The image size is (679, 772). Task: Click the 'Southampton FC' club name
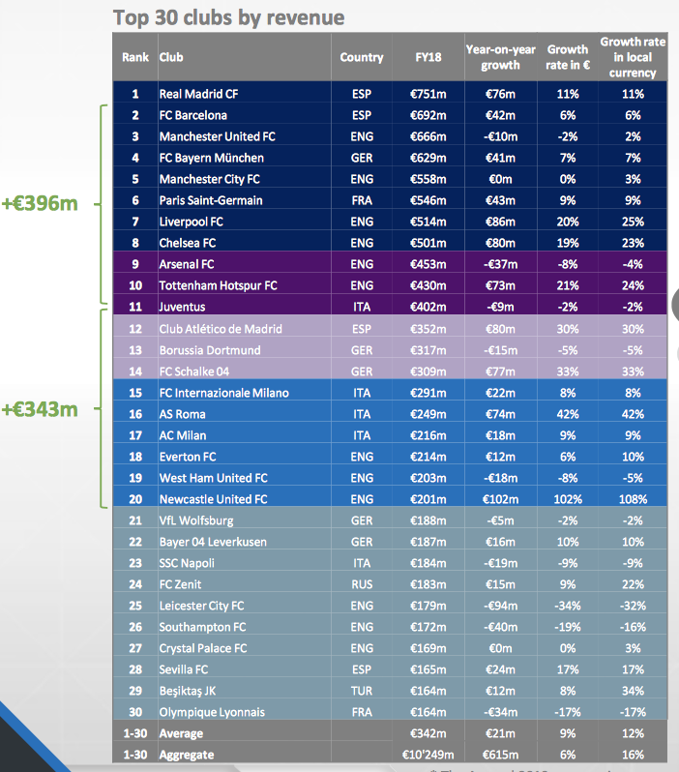[x=202, y=627]
